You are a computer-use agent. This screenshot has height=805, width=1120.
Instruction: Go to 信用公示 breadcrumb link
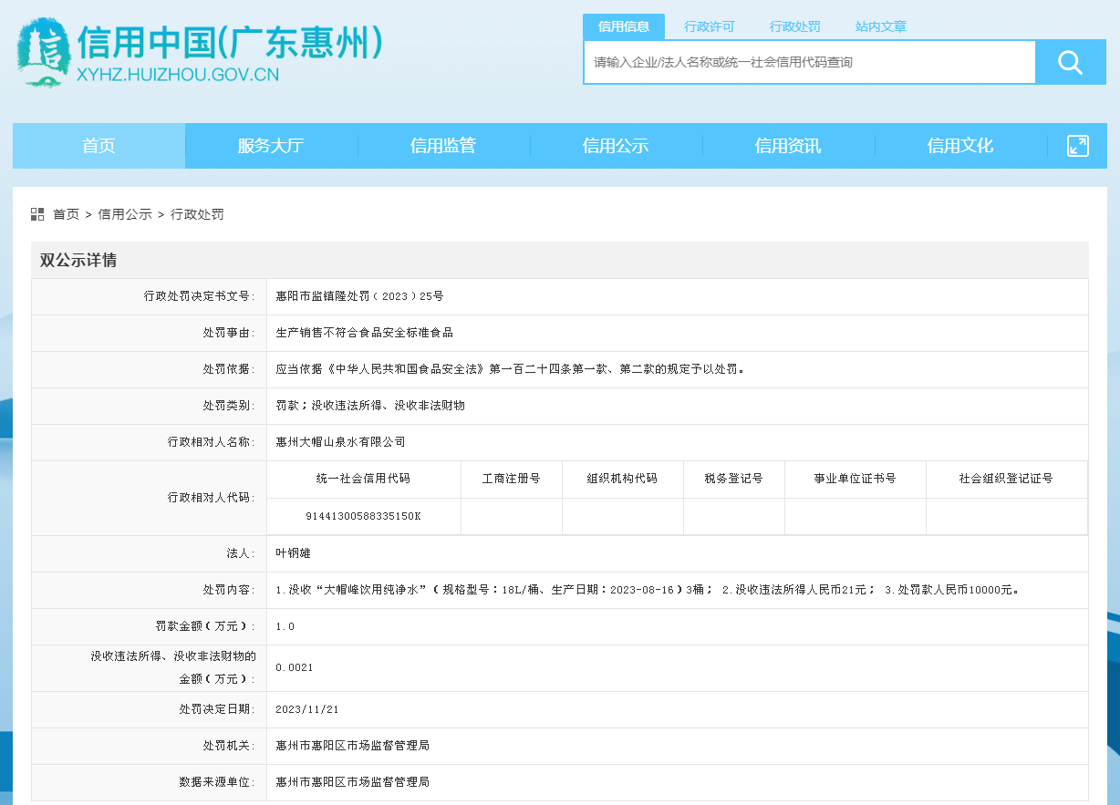click(125, 214)
